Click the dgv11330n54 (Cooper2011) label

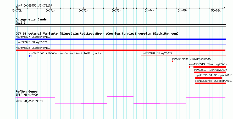pyautogui.click(x=214, y=75)
